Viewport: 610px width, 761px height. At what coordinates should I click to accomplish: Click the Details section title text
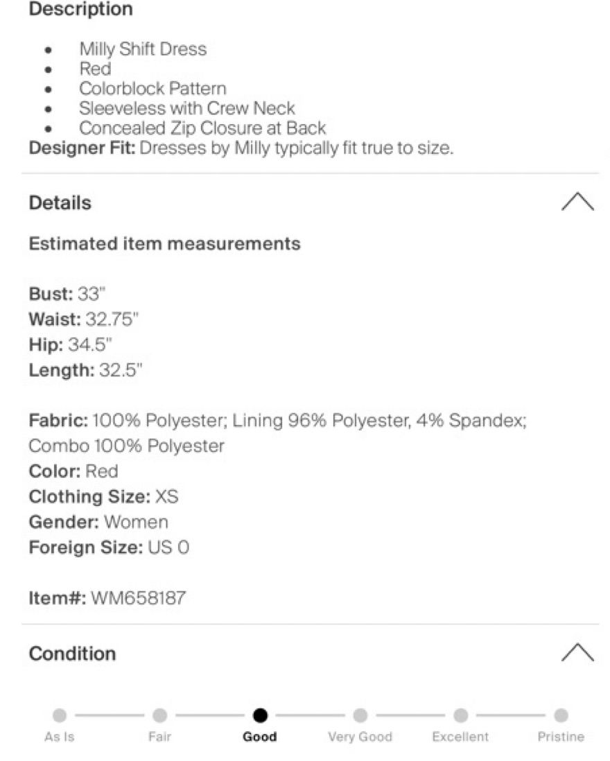[60, 203]
